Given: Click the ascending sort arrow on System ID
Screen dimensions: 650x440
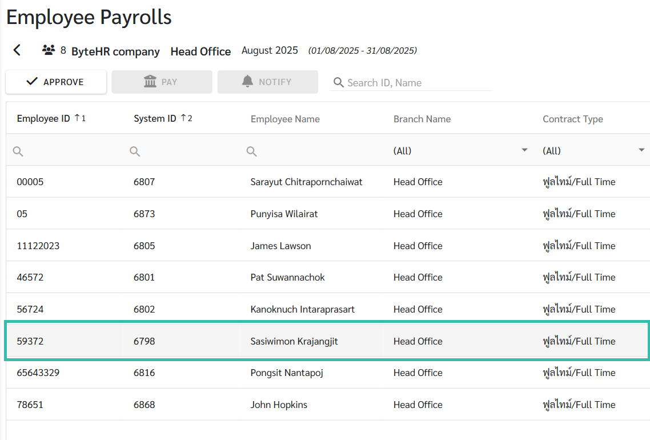Looking at the screenshot, I should point(184,118).
